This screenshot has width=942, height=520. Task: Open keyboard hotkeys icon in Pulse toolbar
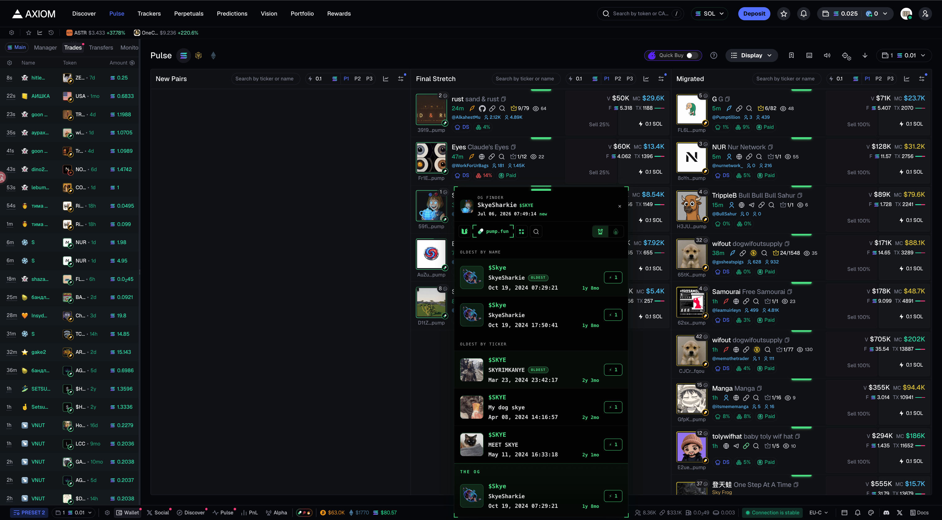click(x=809, y=55)
